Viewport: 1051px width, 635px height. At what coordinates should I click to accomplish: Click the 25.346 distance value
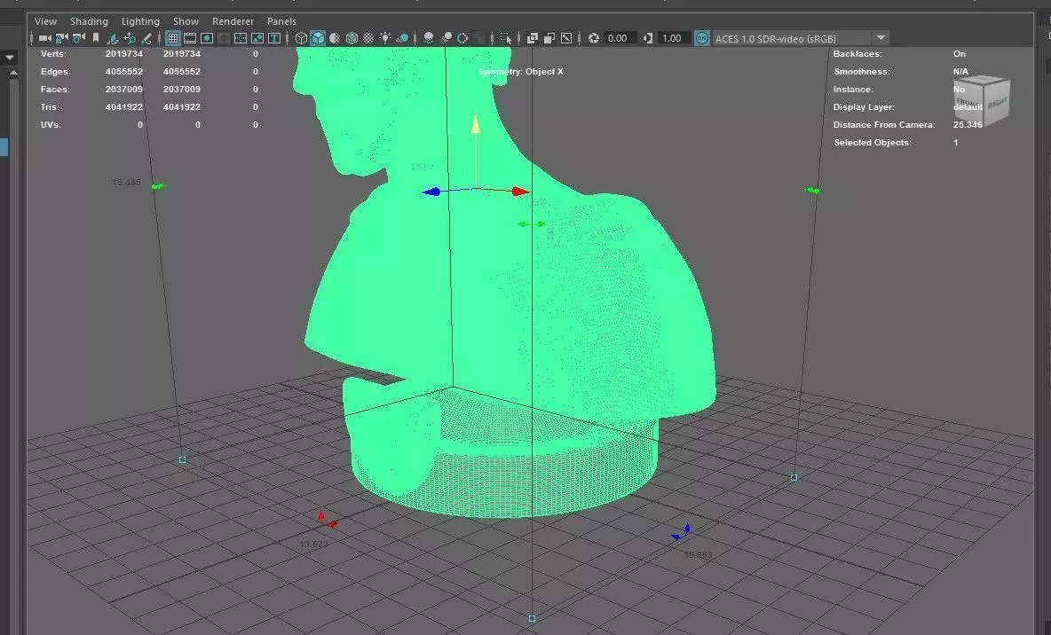968,124
